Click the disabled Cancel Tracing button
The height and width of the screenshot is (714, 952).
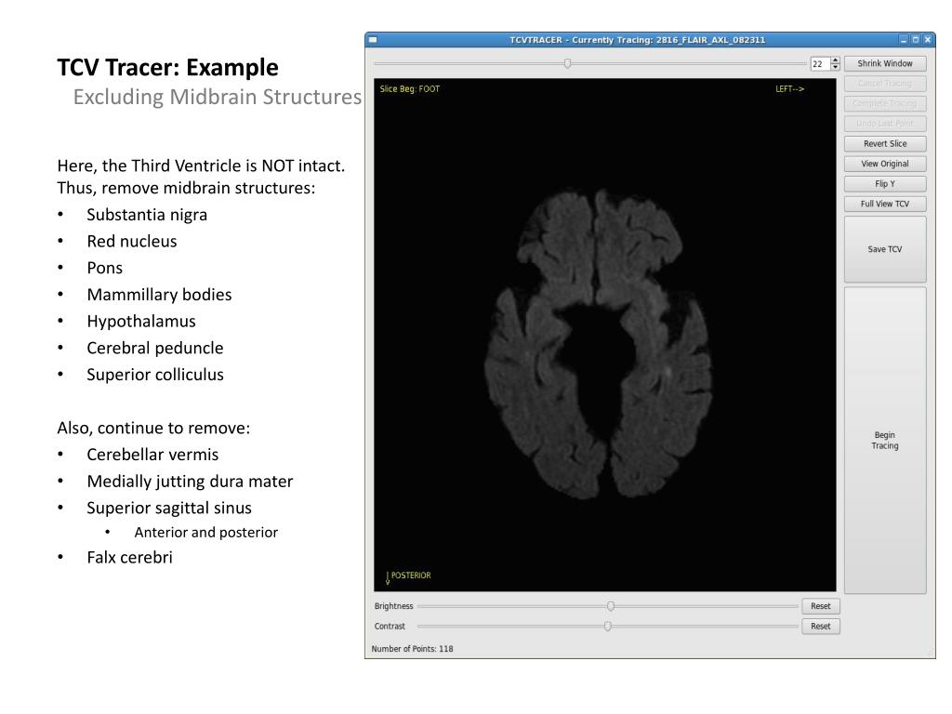pos(885,83)
